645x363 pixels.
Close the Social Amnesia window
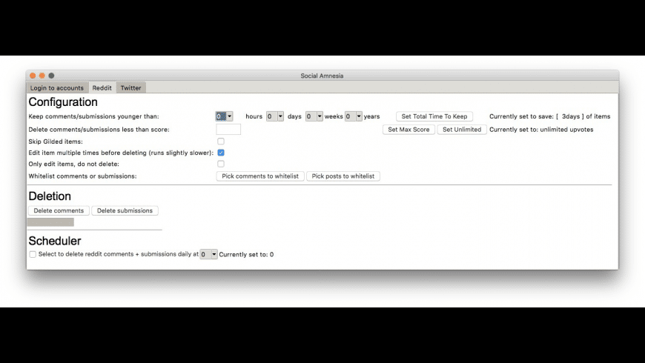pos(33,76)
